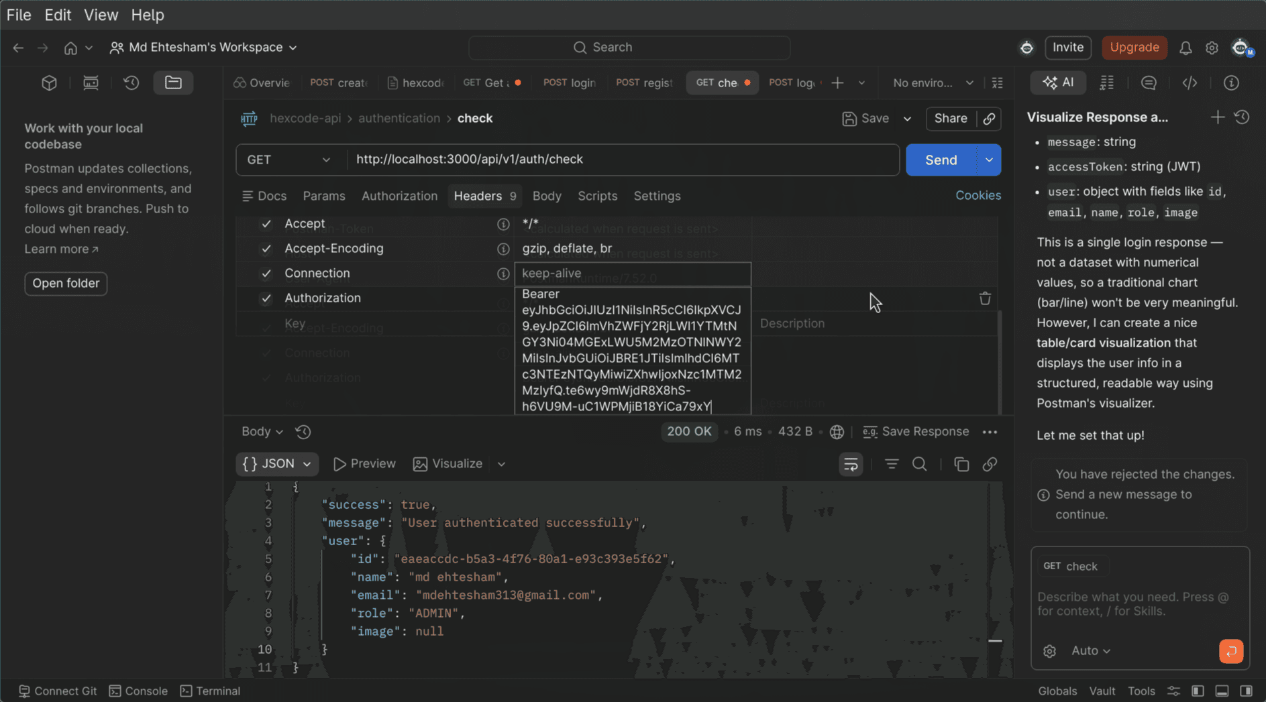The height and width of the screenshot is (702, 1266).
Task: Uncheck the Accept header checkbox
Action: [266, 224]
